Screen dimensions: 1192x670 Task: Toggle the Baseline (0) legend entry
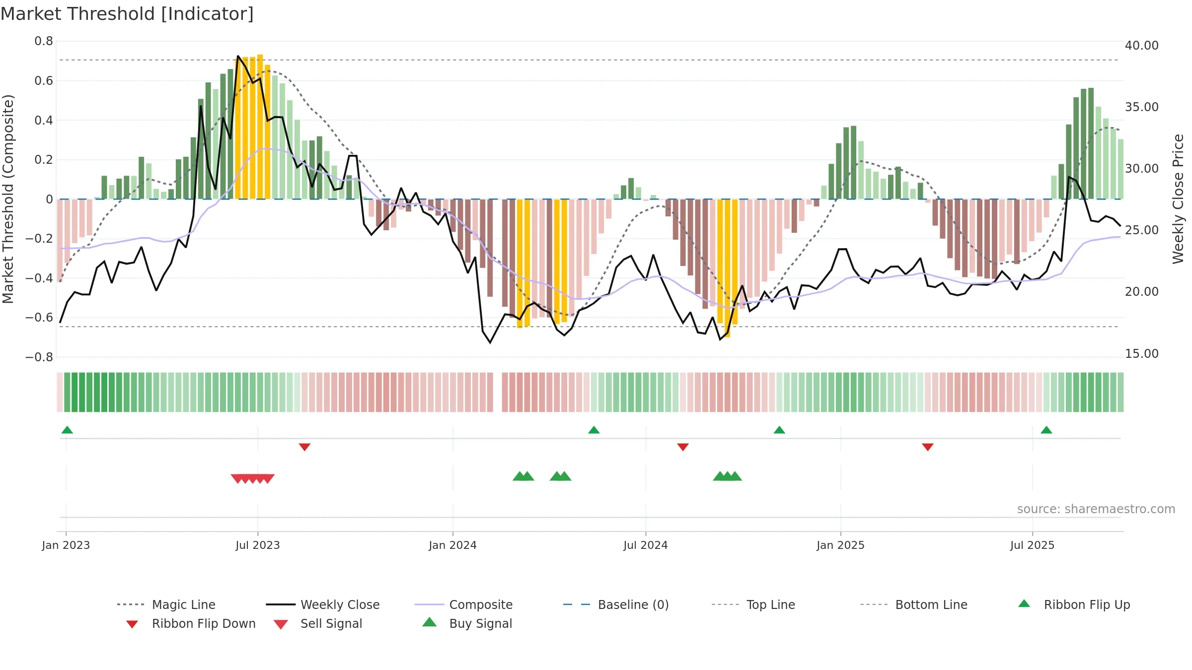pyautogui.click(x=616, y=604)
